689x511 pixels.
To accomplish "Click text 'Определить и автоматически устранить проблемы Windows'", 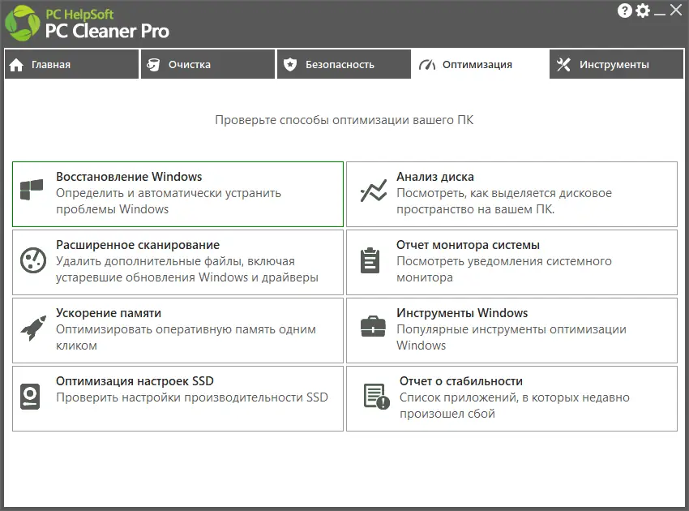I will point(169,201).
